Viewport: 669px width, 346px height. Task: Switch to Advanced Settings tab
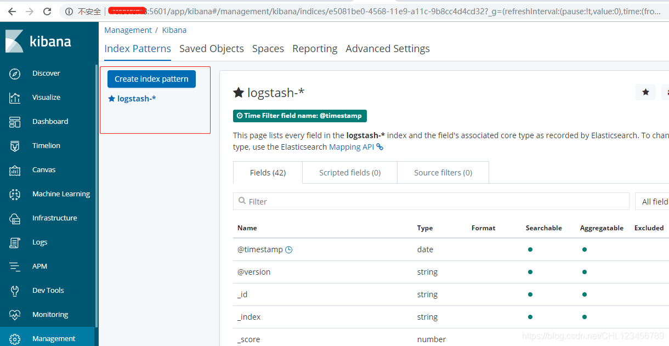(x=388, y=48)
